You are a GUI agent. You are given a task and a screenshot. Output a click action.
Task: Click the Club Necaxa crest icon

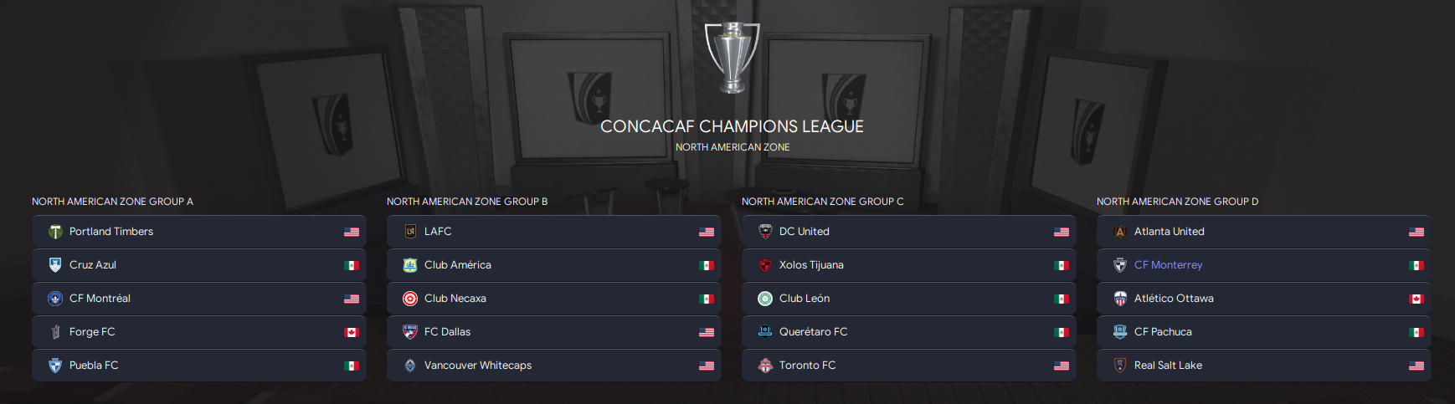(x=410, y=299)
